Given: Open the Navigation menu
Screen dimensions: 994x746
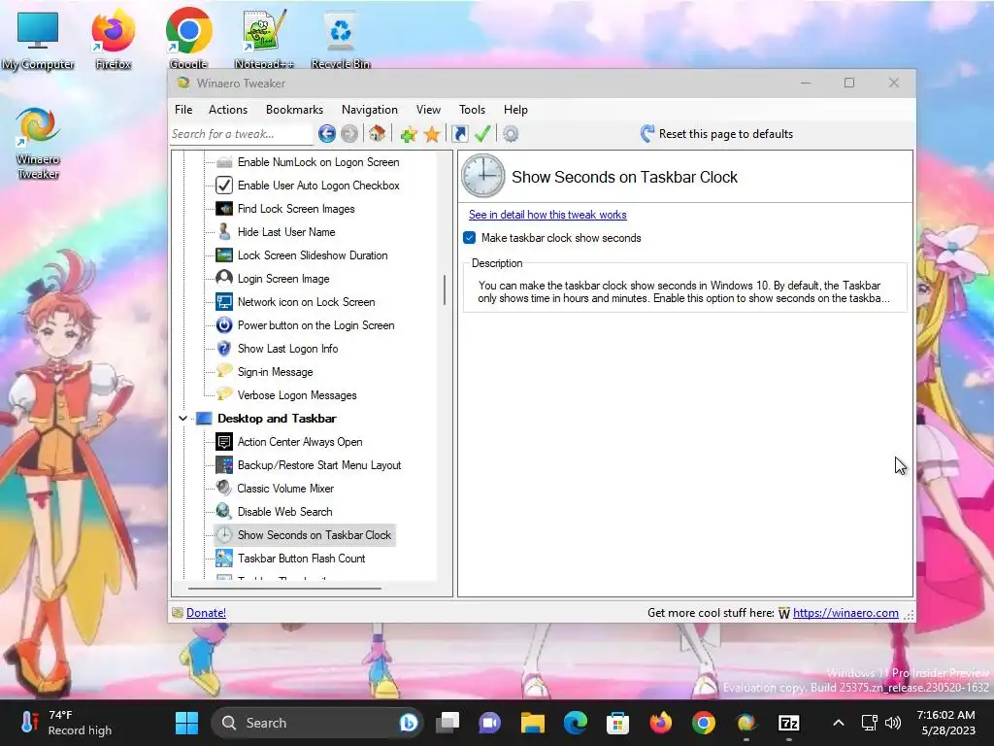Looking at the screenshot, I should (x=370, y=110).
